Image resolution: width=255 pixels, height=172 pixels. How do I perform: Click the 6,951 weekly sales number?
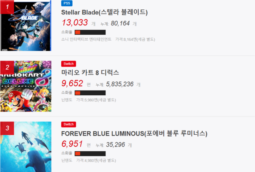[72, 144]
